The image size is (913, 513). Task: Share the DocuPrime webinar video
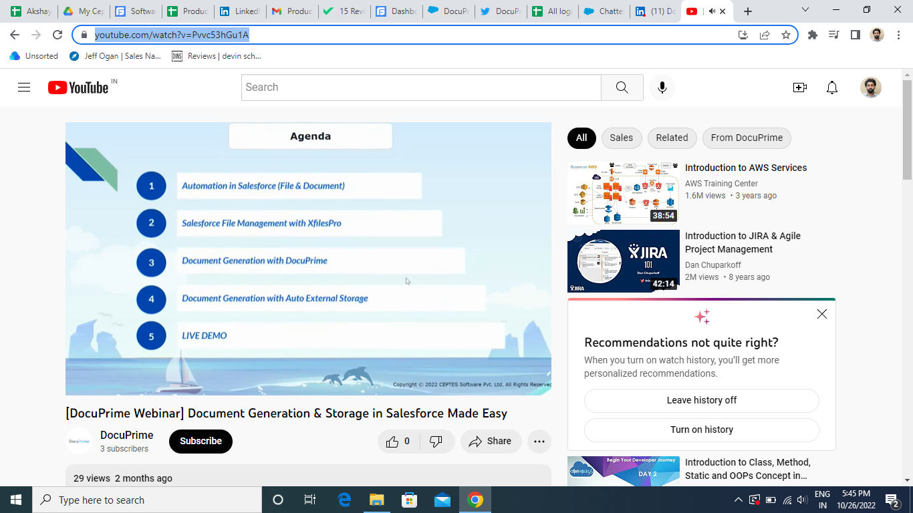click(490, 442)
